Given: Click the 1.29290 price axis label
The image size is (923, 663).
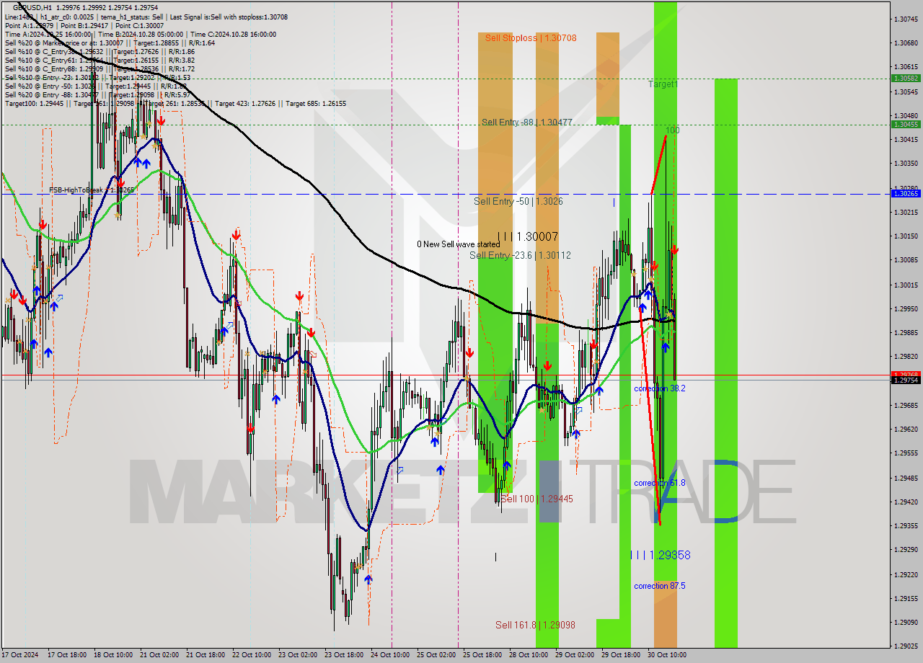Looking at the screenshot, I should [x=906, y=550].
